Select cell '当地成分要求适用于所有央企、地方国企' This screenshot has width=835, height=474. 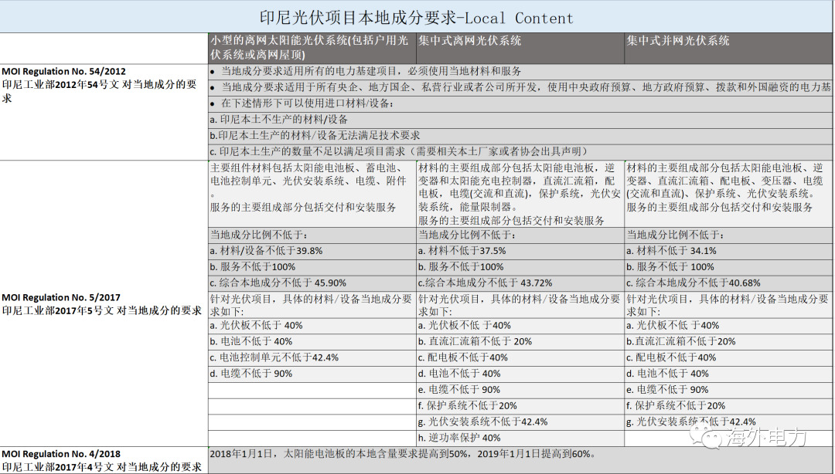(520, 88)
